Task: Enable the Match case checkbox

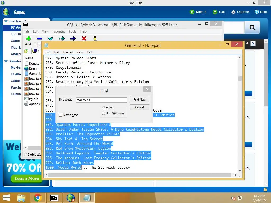Action: [61, 115]
